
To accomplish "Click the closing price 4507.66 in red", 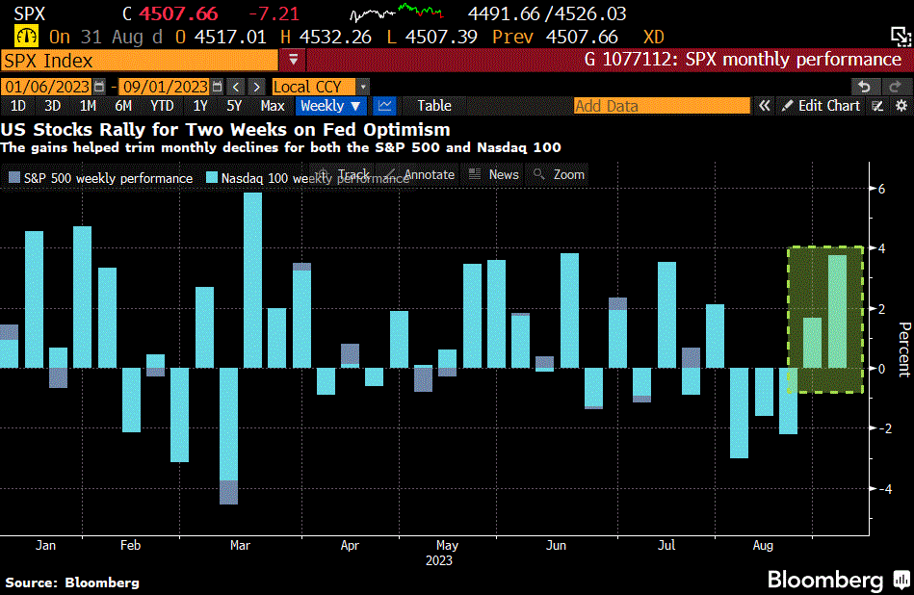I will (x=178, y=13).
